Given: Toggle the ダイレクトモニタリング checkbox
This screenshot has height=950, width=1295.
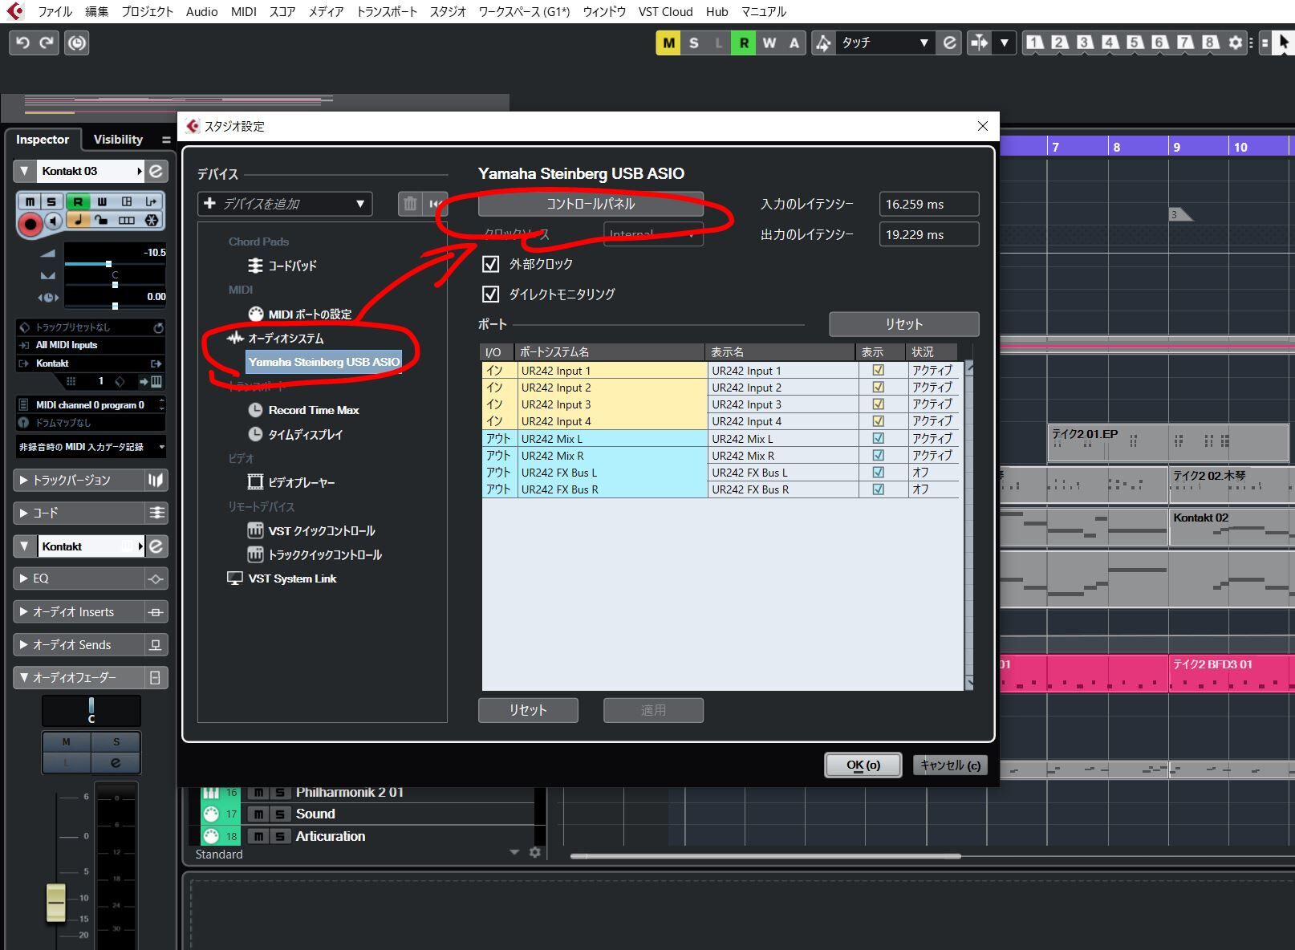Looking at the screenshot, I should [491, 294].
